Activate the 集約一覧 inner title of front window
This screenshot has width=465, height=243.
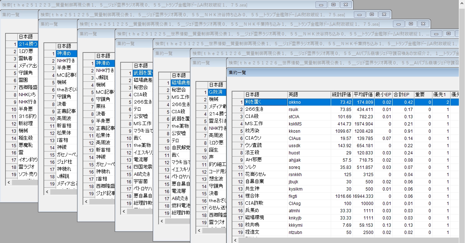point(237,72)
